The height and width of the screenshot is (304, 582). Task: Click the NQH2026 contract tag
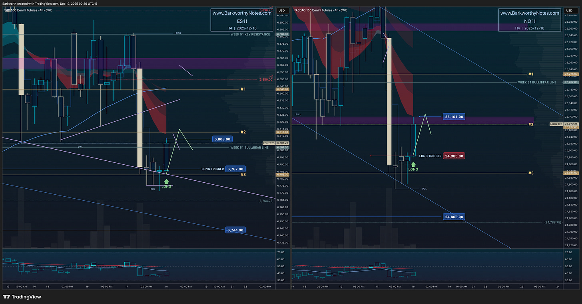click(556, 124)
